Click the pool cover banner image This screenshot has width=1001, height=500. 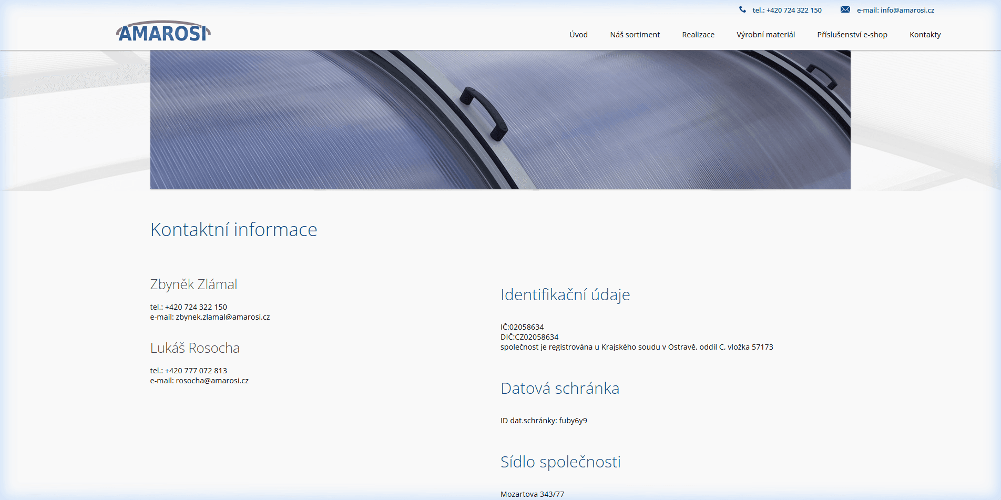[x=499, y=119]
